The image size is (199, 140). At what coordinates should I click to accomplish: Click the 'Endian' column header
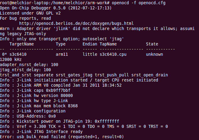90,44
